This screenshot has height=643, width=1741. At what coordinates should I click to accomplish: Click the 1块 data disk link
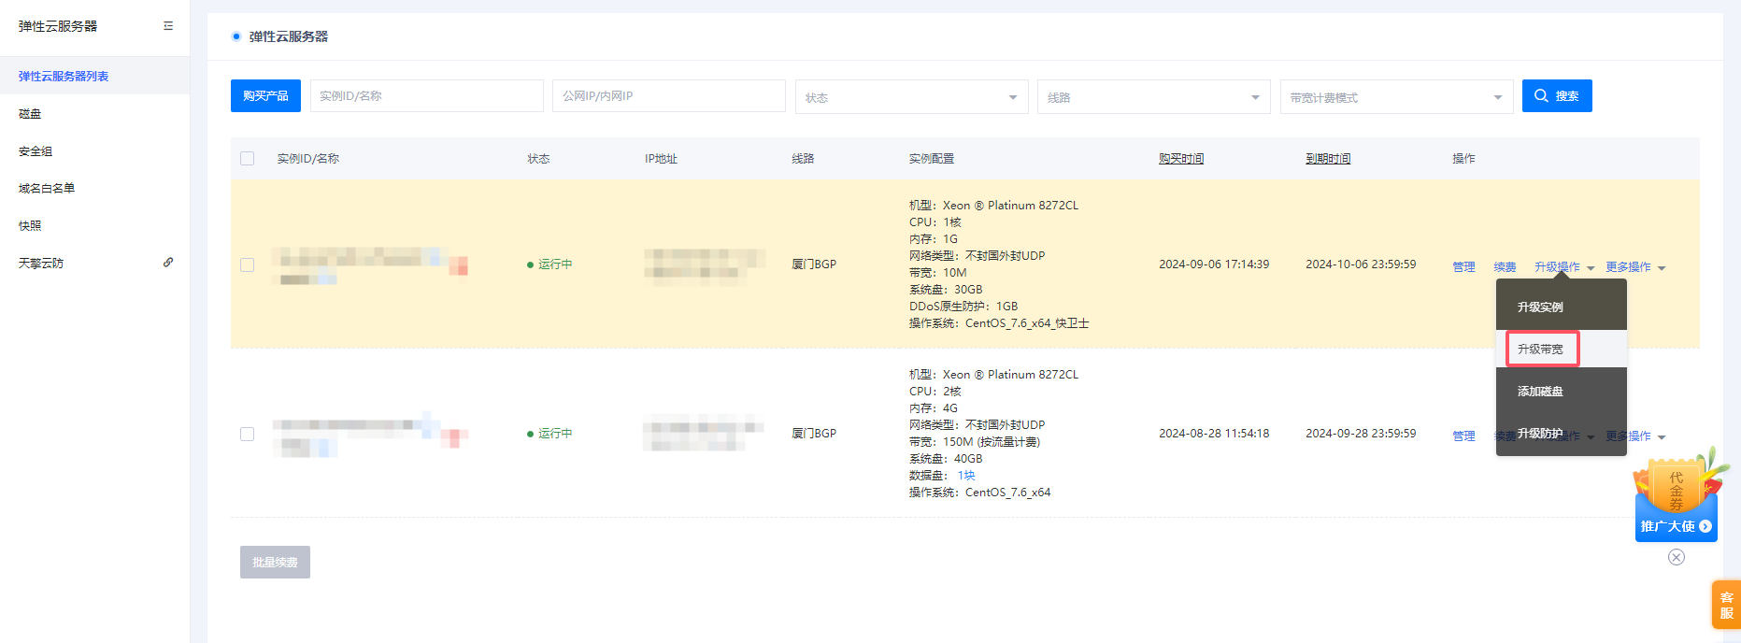[965, 476]
